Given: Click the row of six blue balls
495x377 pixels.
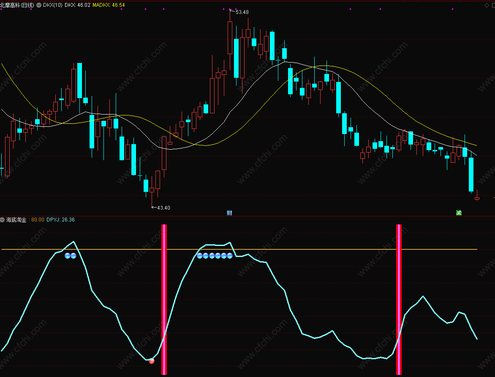Looking at the screenshot, I should (215, 256).
